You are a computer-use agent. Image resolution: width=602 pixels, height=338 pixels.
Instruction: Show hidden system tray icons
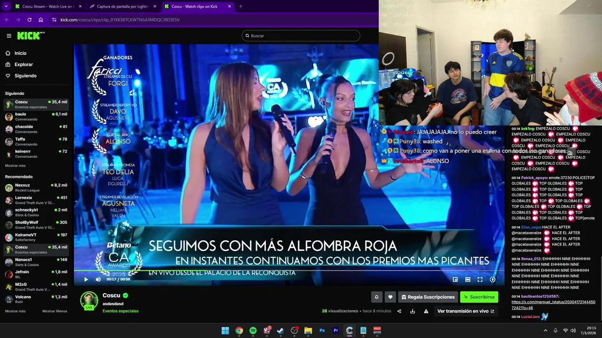[546, 330]
